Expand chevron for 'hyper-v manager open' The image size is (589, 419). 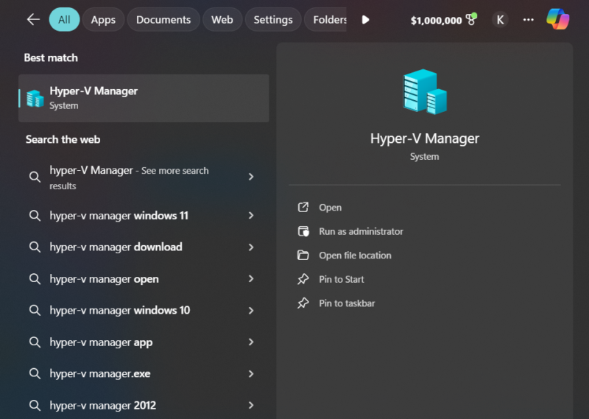pos(251,278)
